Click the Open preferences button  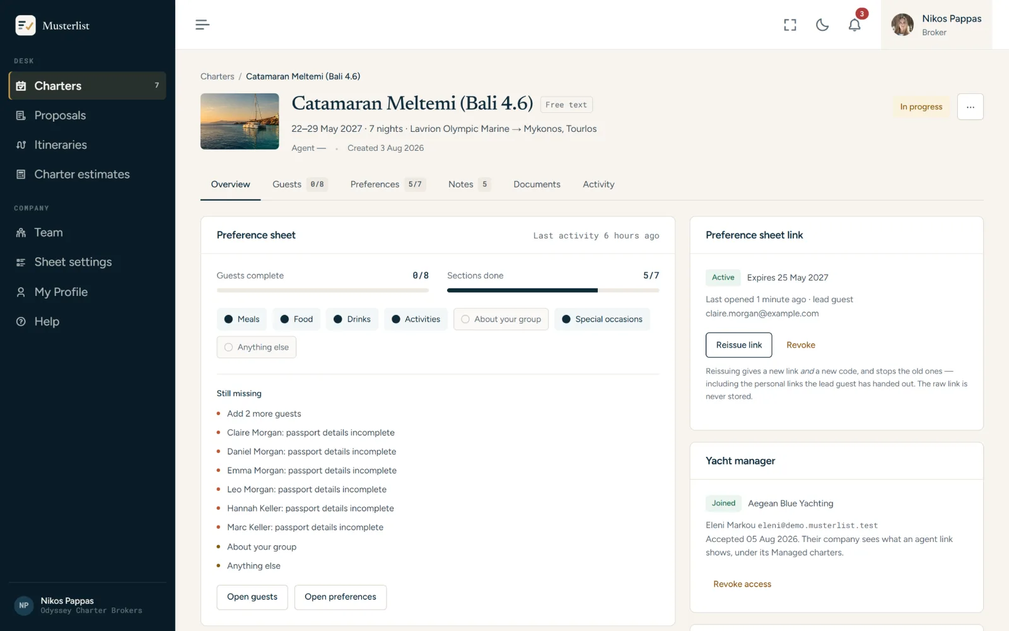click(340, 597)
